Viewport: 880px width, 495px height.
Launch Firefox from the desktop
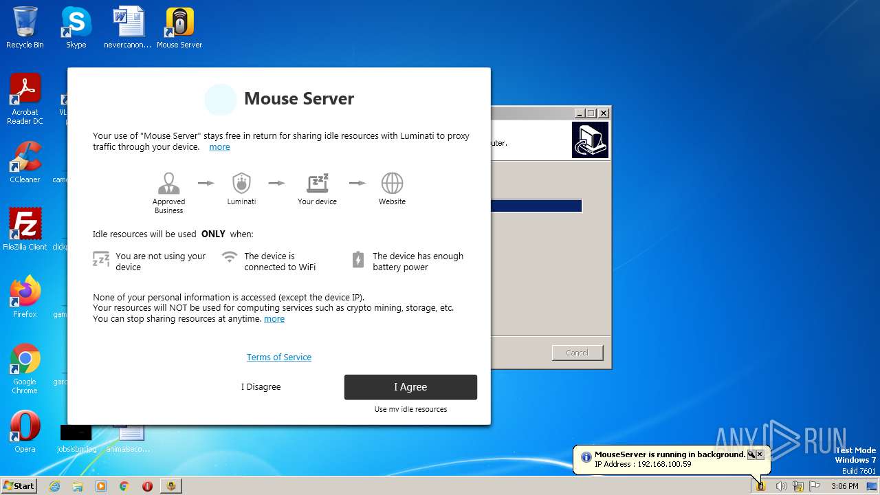click(25, 296)
